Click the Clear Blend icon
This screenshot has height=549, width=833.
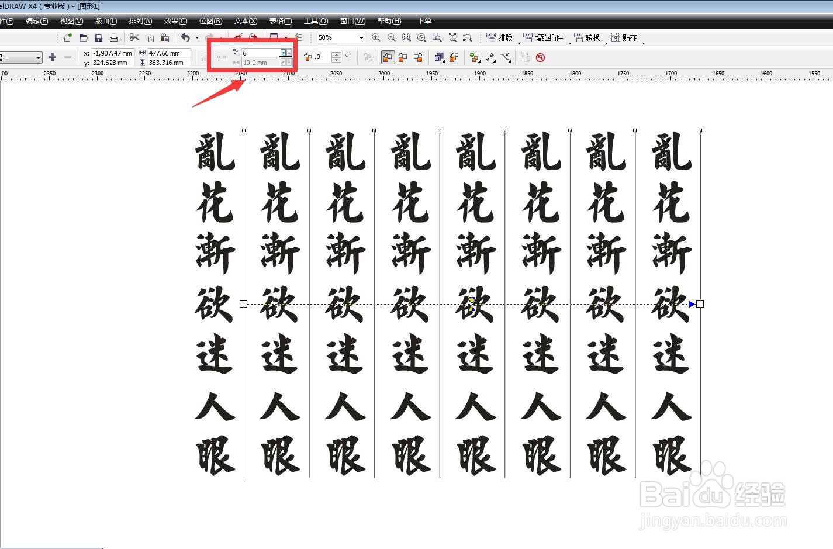pyautogui.click(x=540, y=57)
